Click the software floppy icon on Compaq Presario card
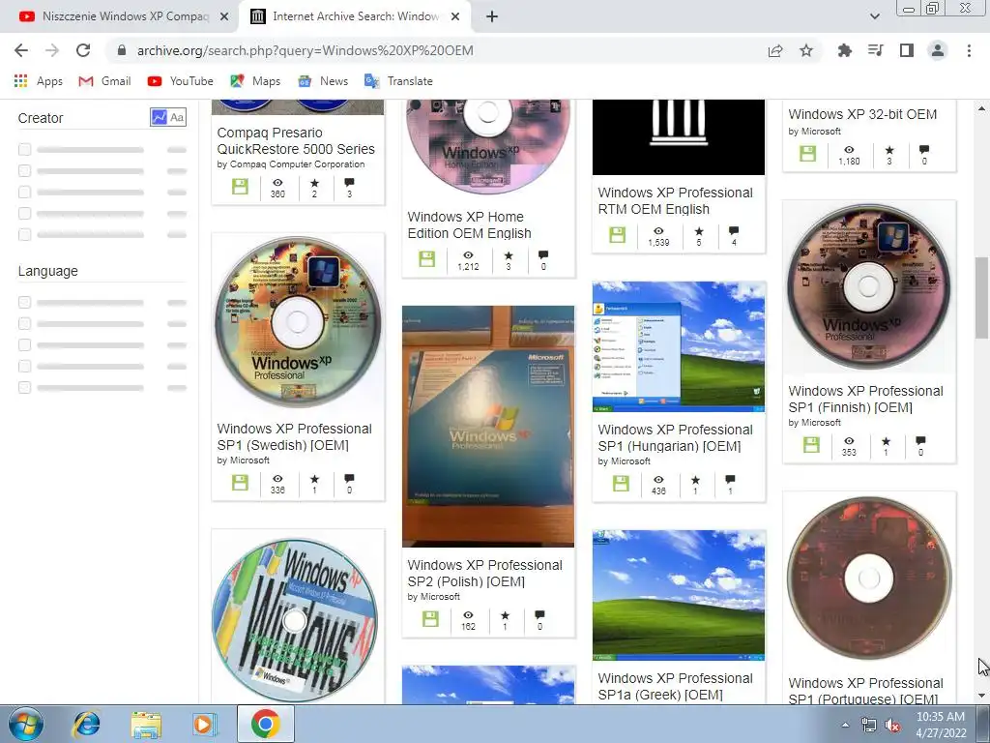Screen dimensions: 990x743 [x=240, y=187]
